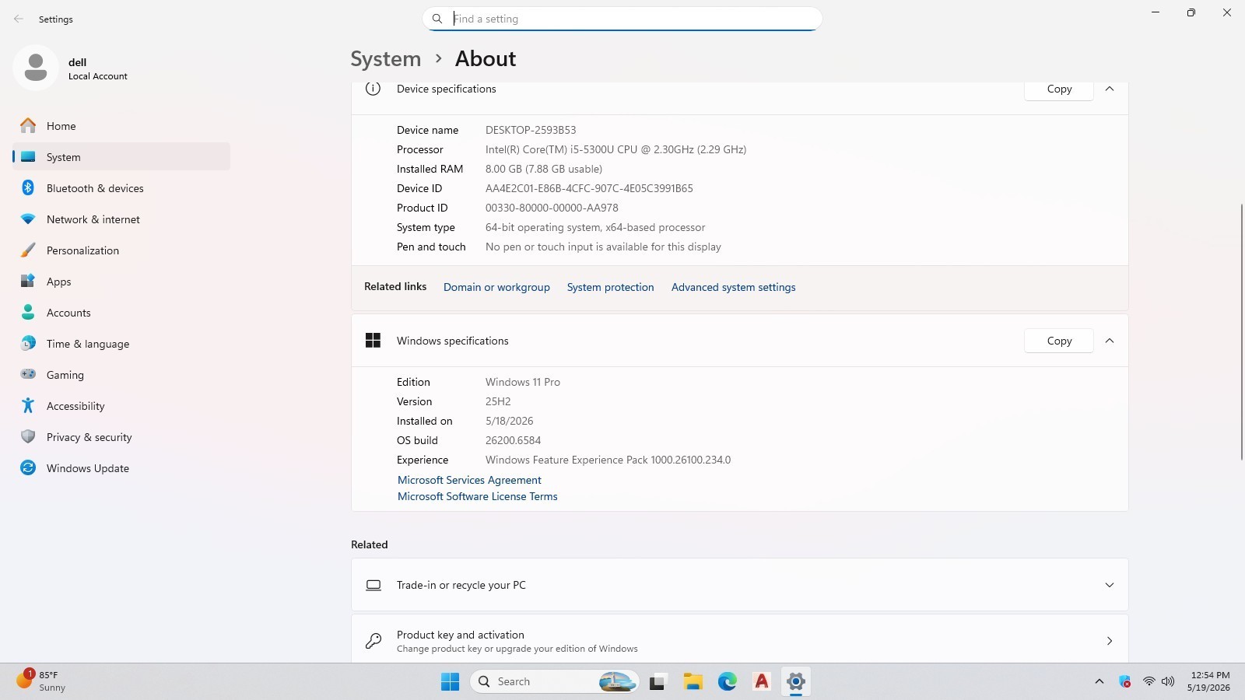Select device name DESKTOP-2593B53 text

tap(531, 130)
